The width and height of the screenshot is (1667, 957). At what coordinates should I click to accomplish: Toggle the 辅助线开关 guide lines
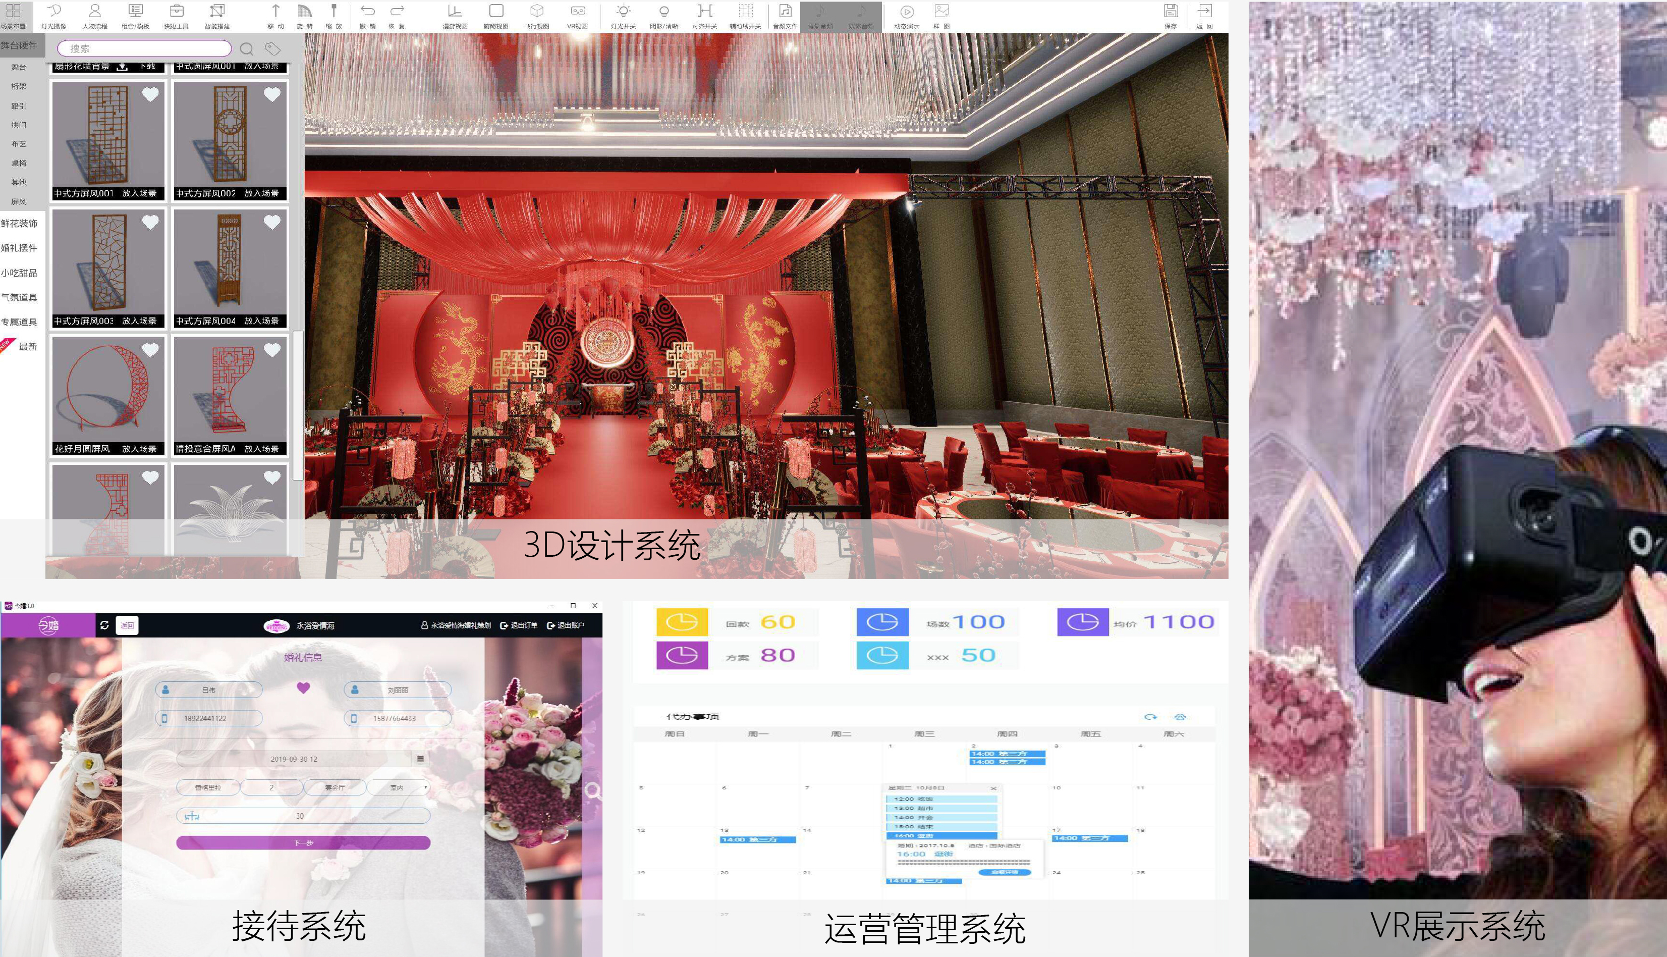coord(746,16)
